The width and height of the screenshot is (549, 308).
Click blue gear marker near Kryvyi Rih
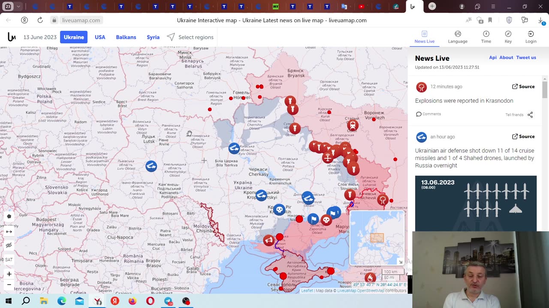pos(280,210)
